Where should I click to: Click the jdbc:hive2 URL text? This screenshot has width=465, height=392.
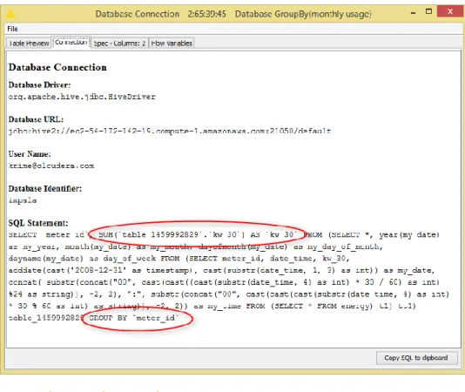click(x=170, y=131)
